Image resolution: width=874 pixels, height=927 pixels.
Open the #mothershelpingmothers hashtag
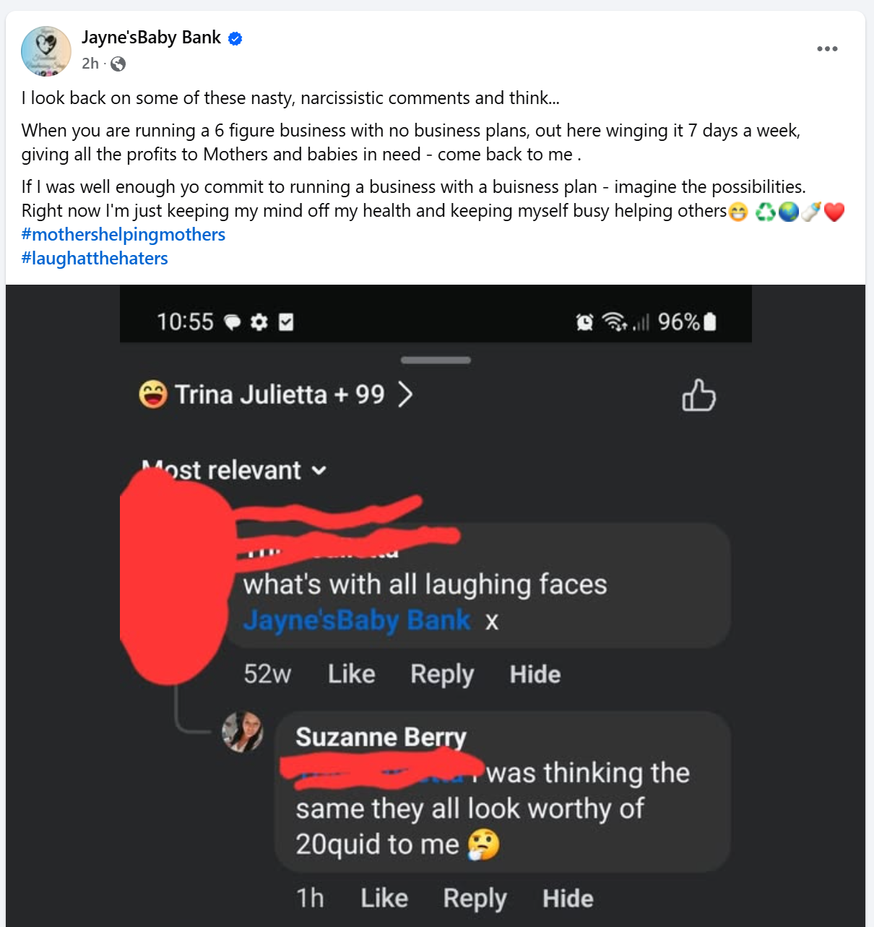pos(124,235)
